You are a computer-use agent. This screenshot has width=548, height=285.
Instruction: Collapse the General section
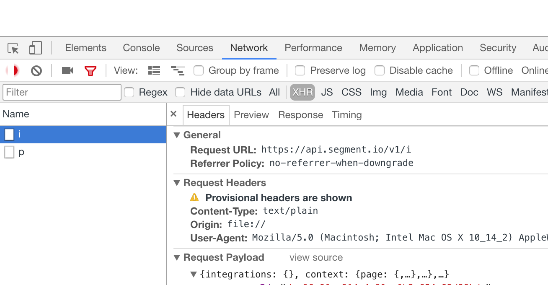click(177, 135)
